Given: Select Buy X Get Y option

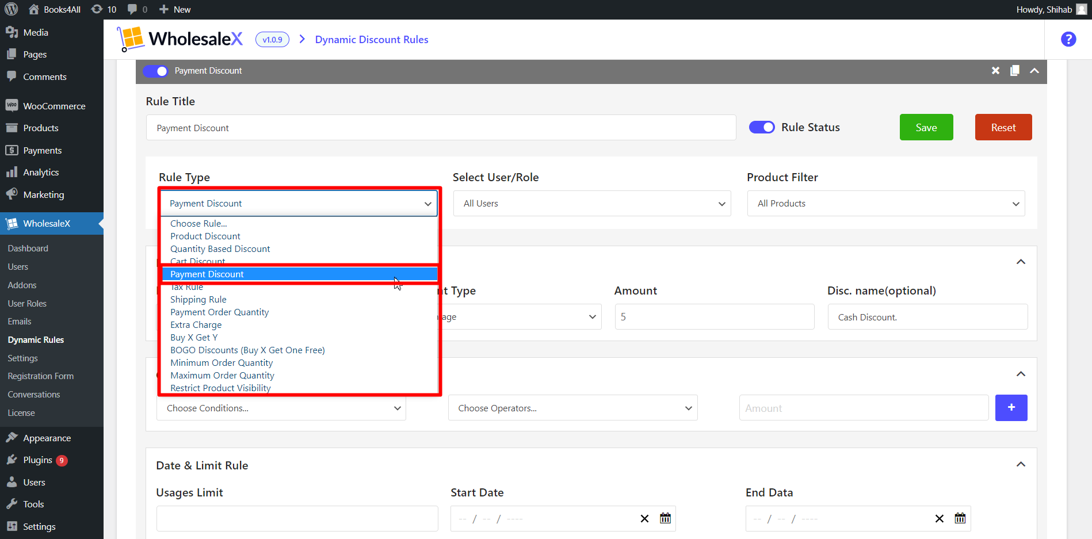Looking at the screenshot, I should [x=299, y=337].
